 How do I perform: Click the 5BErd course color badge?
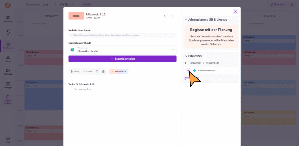tap(76, 16)
